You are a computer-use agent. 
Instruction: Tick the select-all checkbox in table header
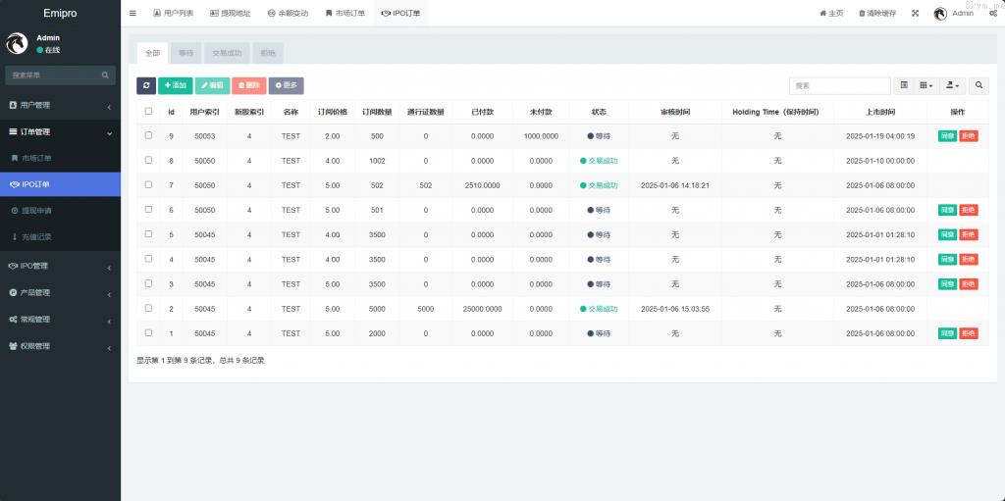tap(148, 112)
